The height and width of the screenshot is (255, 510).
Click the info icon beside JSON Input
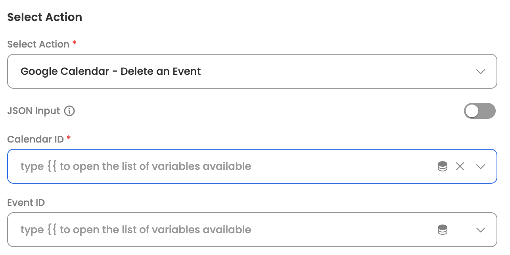[x=69, y=111]
